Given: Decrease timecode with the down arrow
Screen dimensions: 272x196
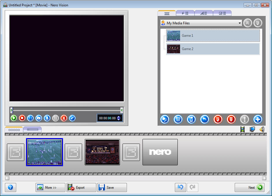Looking at the screenshot, I should 119,119.
